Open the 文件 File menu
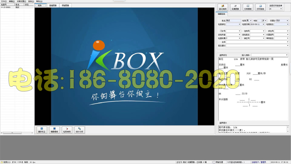The width and height of the screenshot is (291, 164). tap(4, 1)
